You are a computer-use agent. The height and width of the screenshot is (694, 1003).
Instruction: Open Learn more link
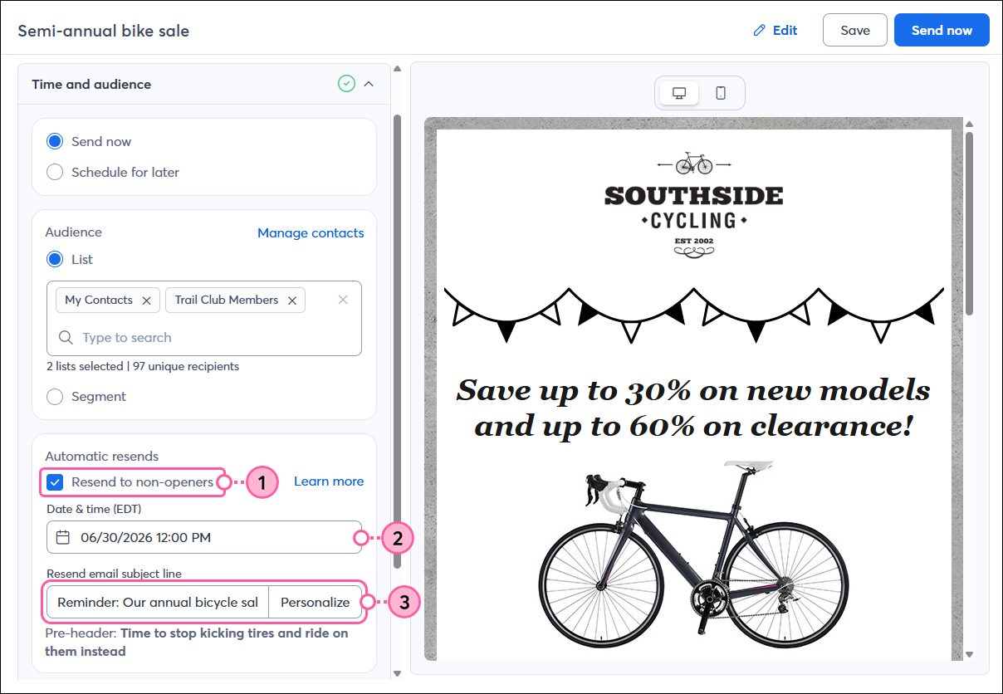329,481
